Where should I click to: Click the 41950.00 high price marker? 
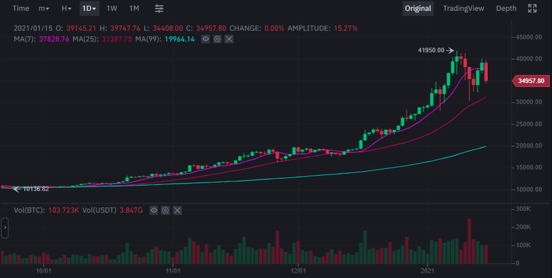point(431,50)
